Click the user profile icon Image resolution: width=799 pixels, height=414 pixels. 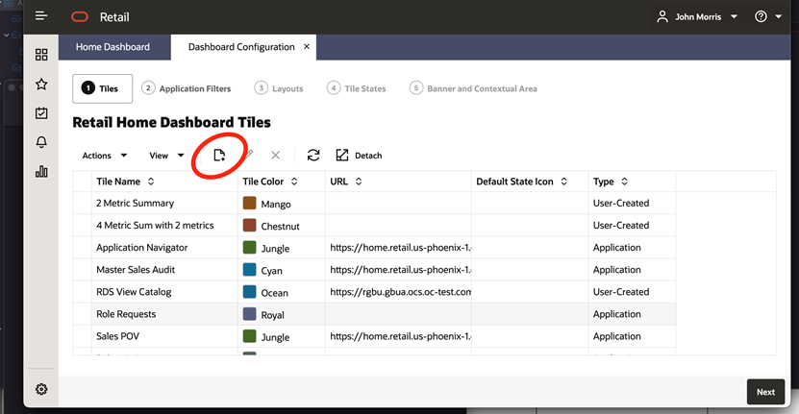[662, 16]
